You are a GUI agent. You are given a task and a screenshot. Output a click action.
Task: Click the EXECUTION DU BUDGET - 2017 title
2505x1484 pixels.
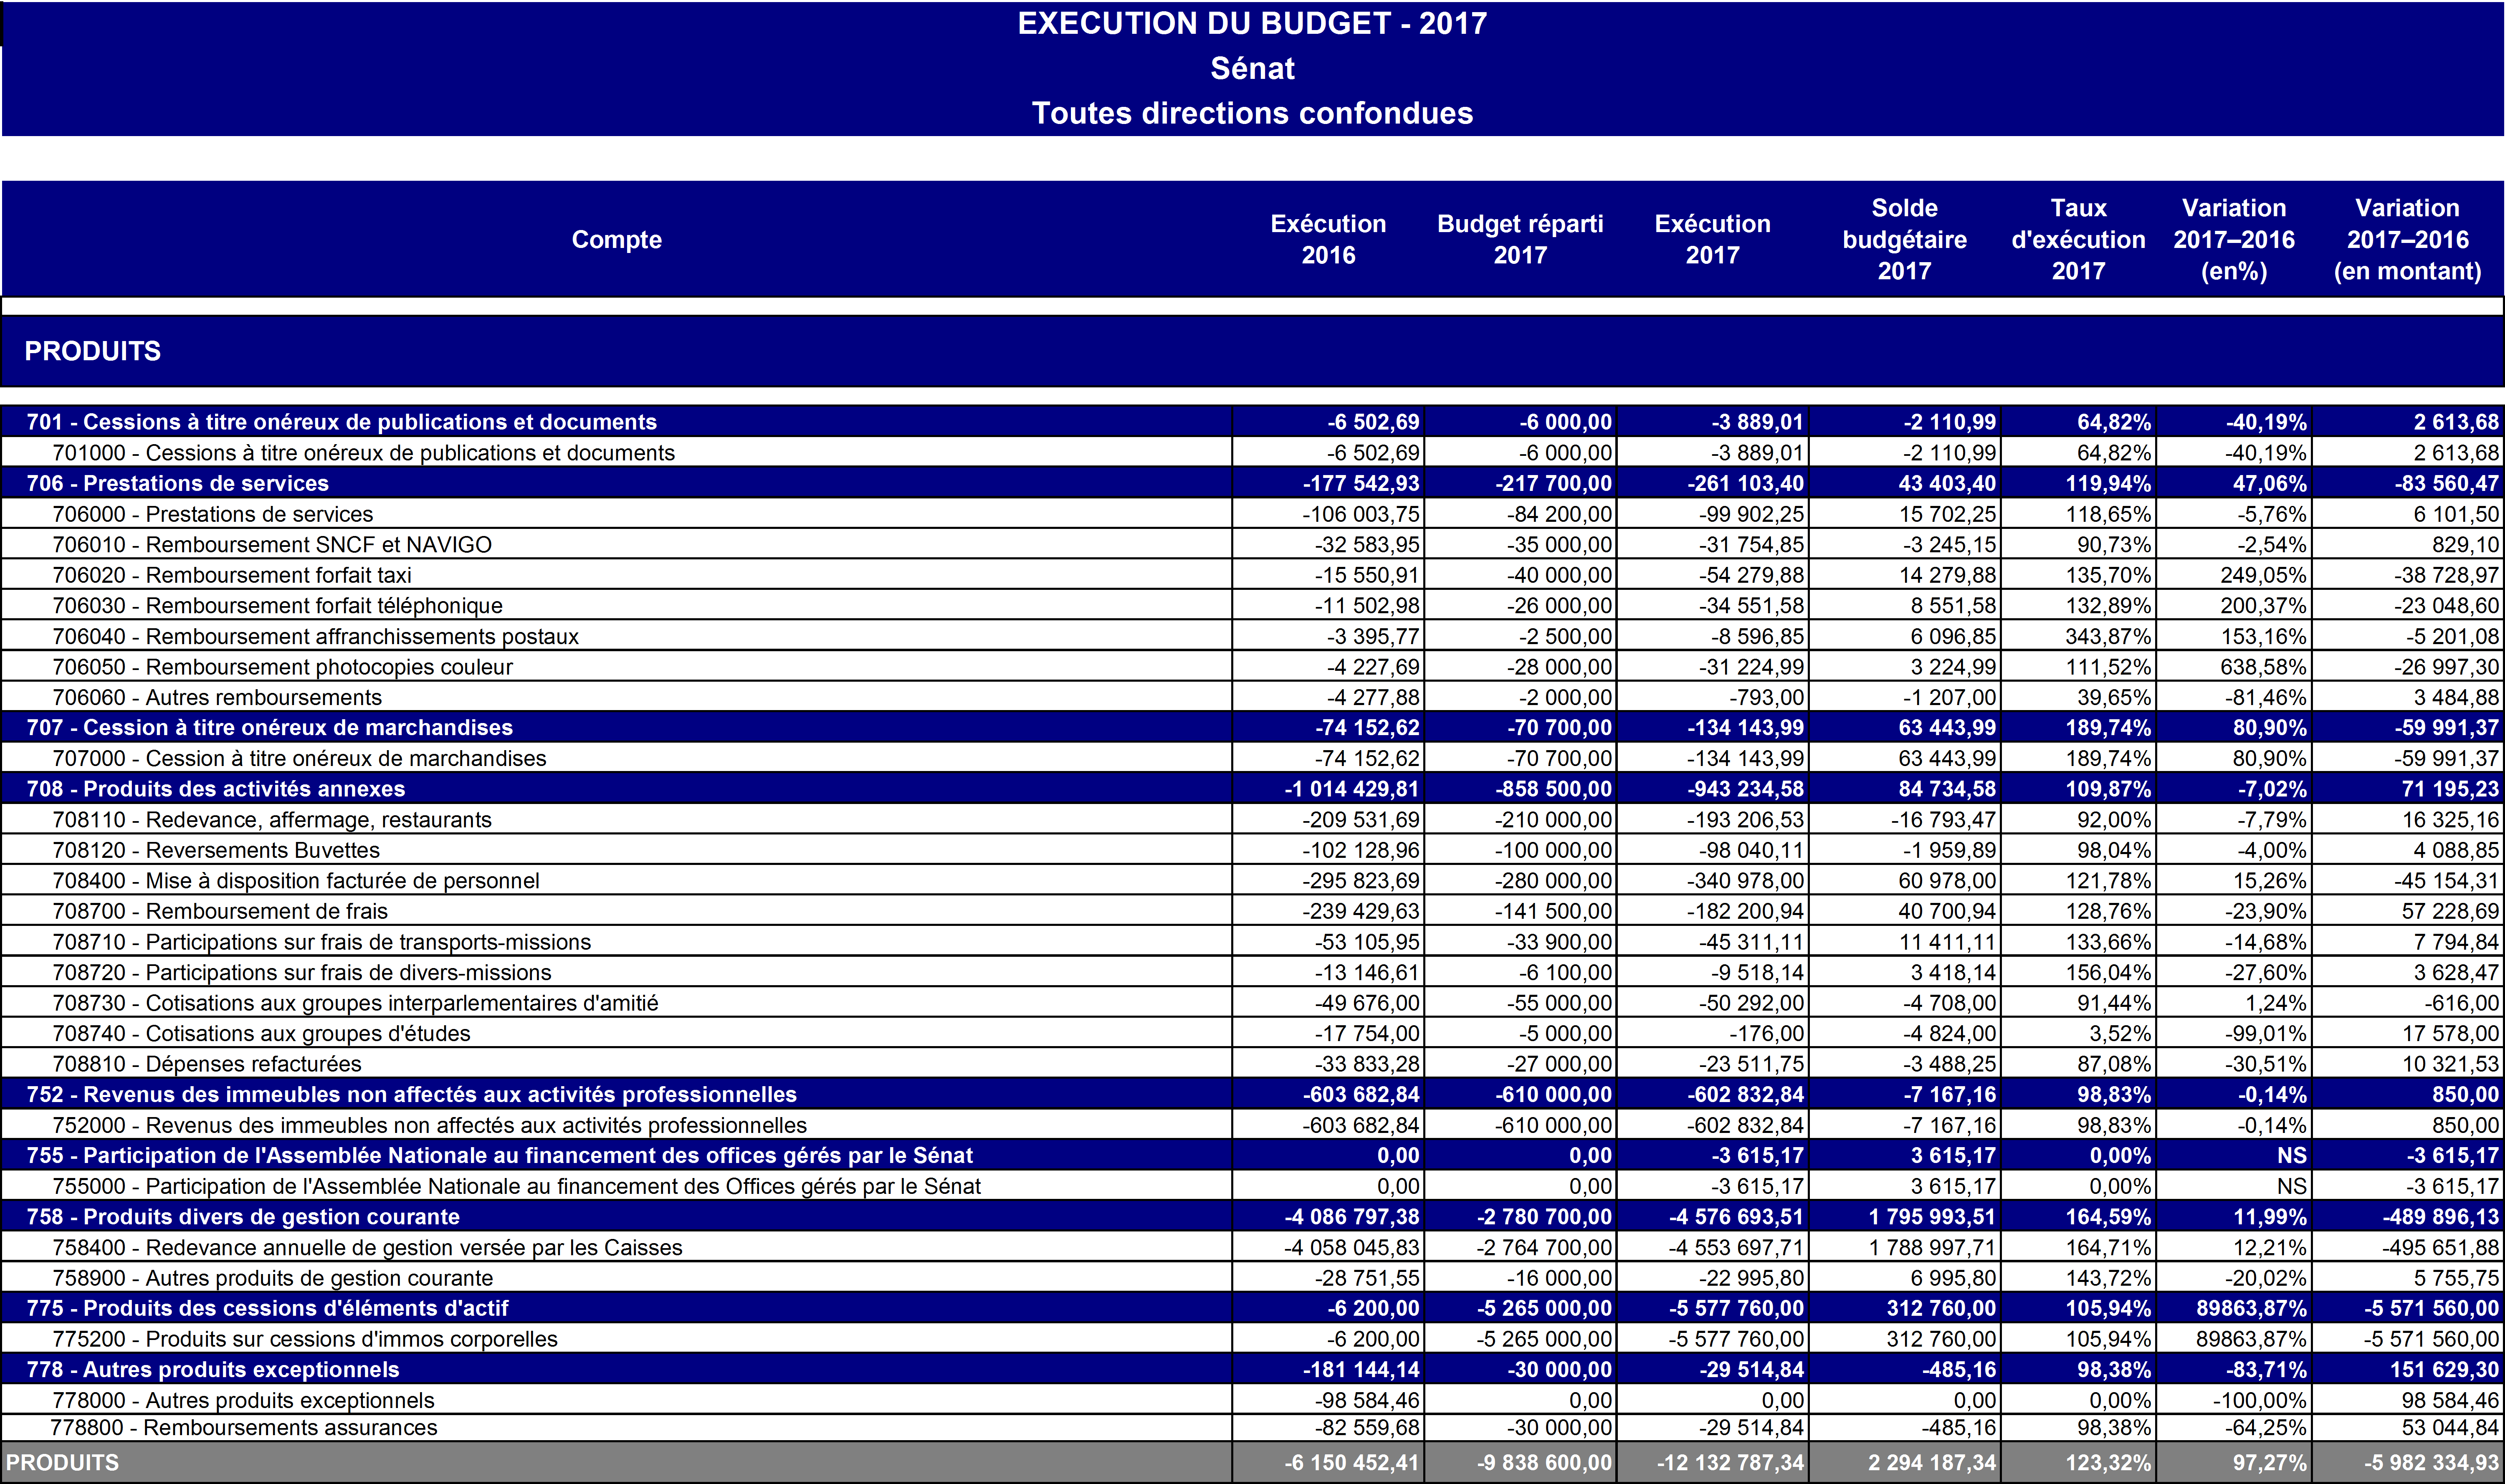[1252, 24]
